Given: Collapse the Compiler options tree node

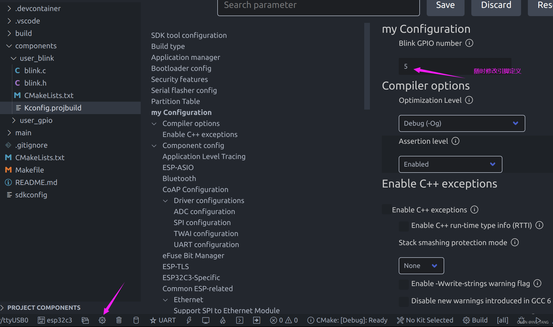Looking at the screenshot, I should 154,124.
